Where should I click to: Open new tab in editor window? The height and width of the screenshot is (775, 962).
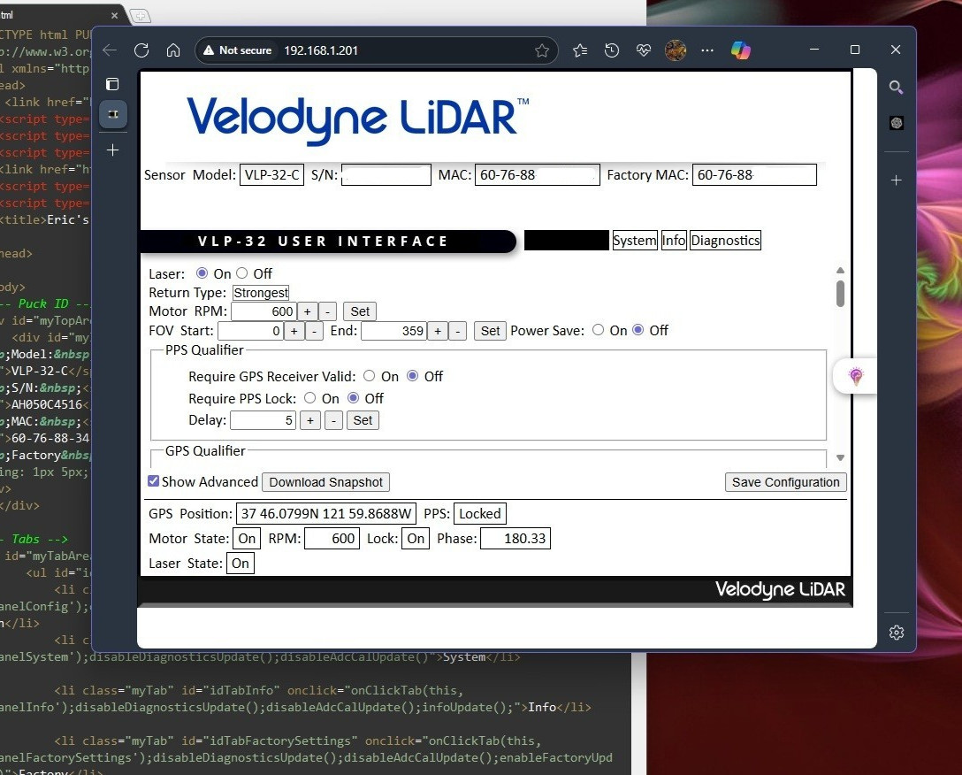141,16
